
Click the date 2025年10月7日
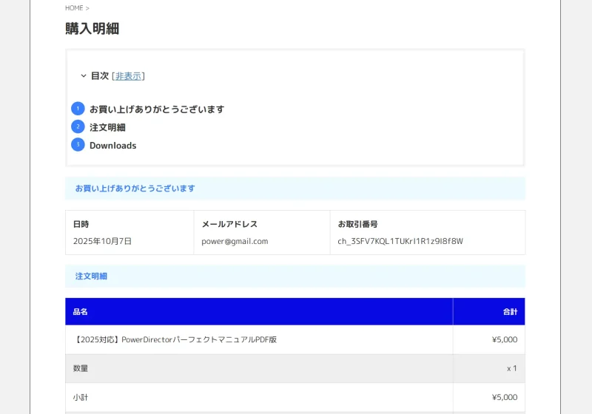coord(102,241)
